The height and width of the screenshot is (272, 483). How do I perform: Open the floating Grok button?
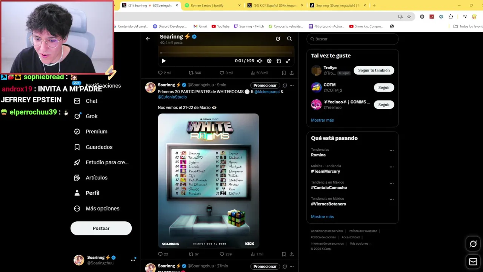pos(473,244)
